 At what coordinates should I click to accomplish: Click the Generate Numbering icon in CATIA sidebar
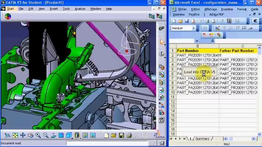[161, 120]
